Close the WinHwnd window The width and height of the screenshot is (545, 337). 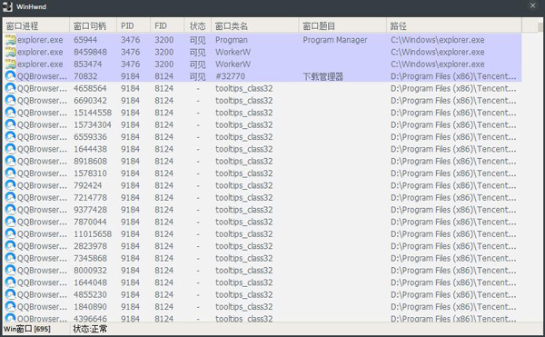[x=532, y=6]
